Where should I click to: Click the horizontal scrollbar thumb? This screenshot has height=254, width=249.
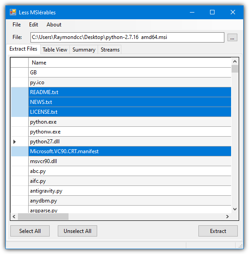(43, 216)
